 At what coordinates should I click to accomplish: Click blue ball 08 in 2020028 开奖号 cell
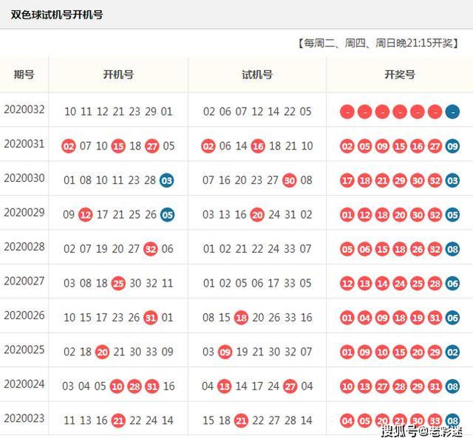[452, 249]
